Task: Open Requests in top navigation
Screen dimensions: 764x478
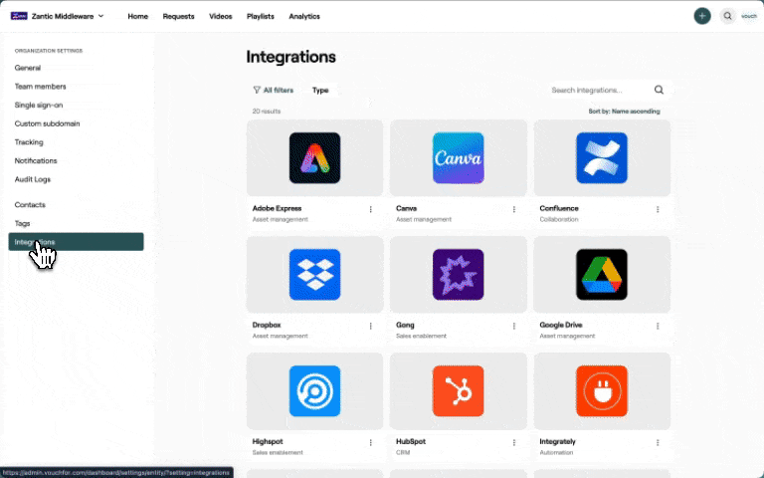Action: coord(178,16)
